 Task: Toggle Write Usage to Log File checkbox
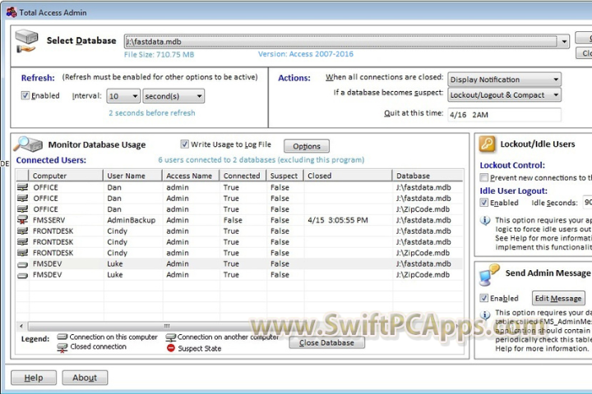tap(184, 144)
